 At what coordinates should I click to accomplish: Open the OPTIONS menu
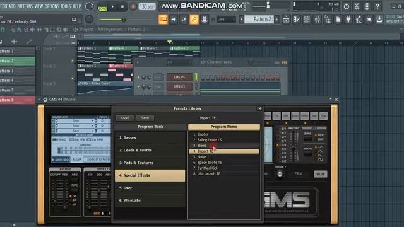pyautogui.click(x=52, y=6)
